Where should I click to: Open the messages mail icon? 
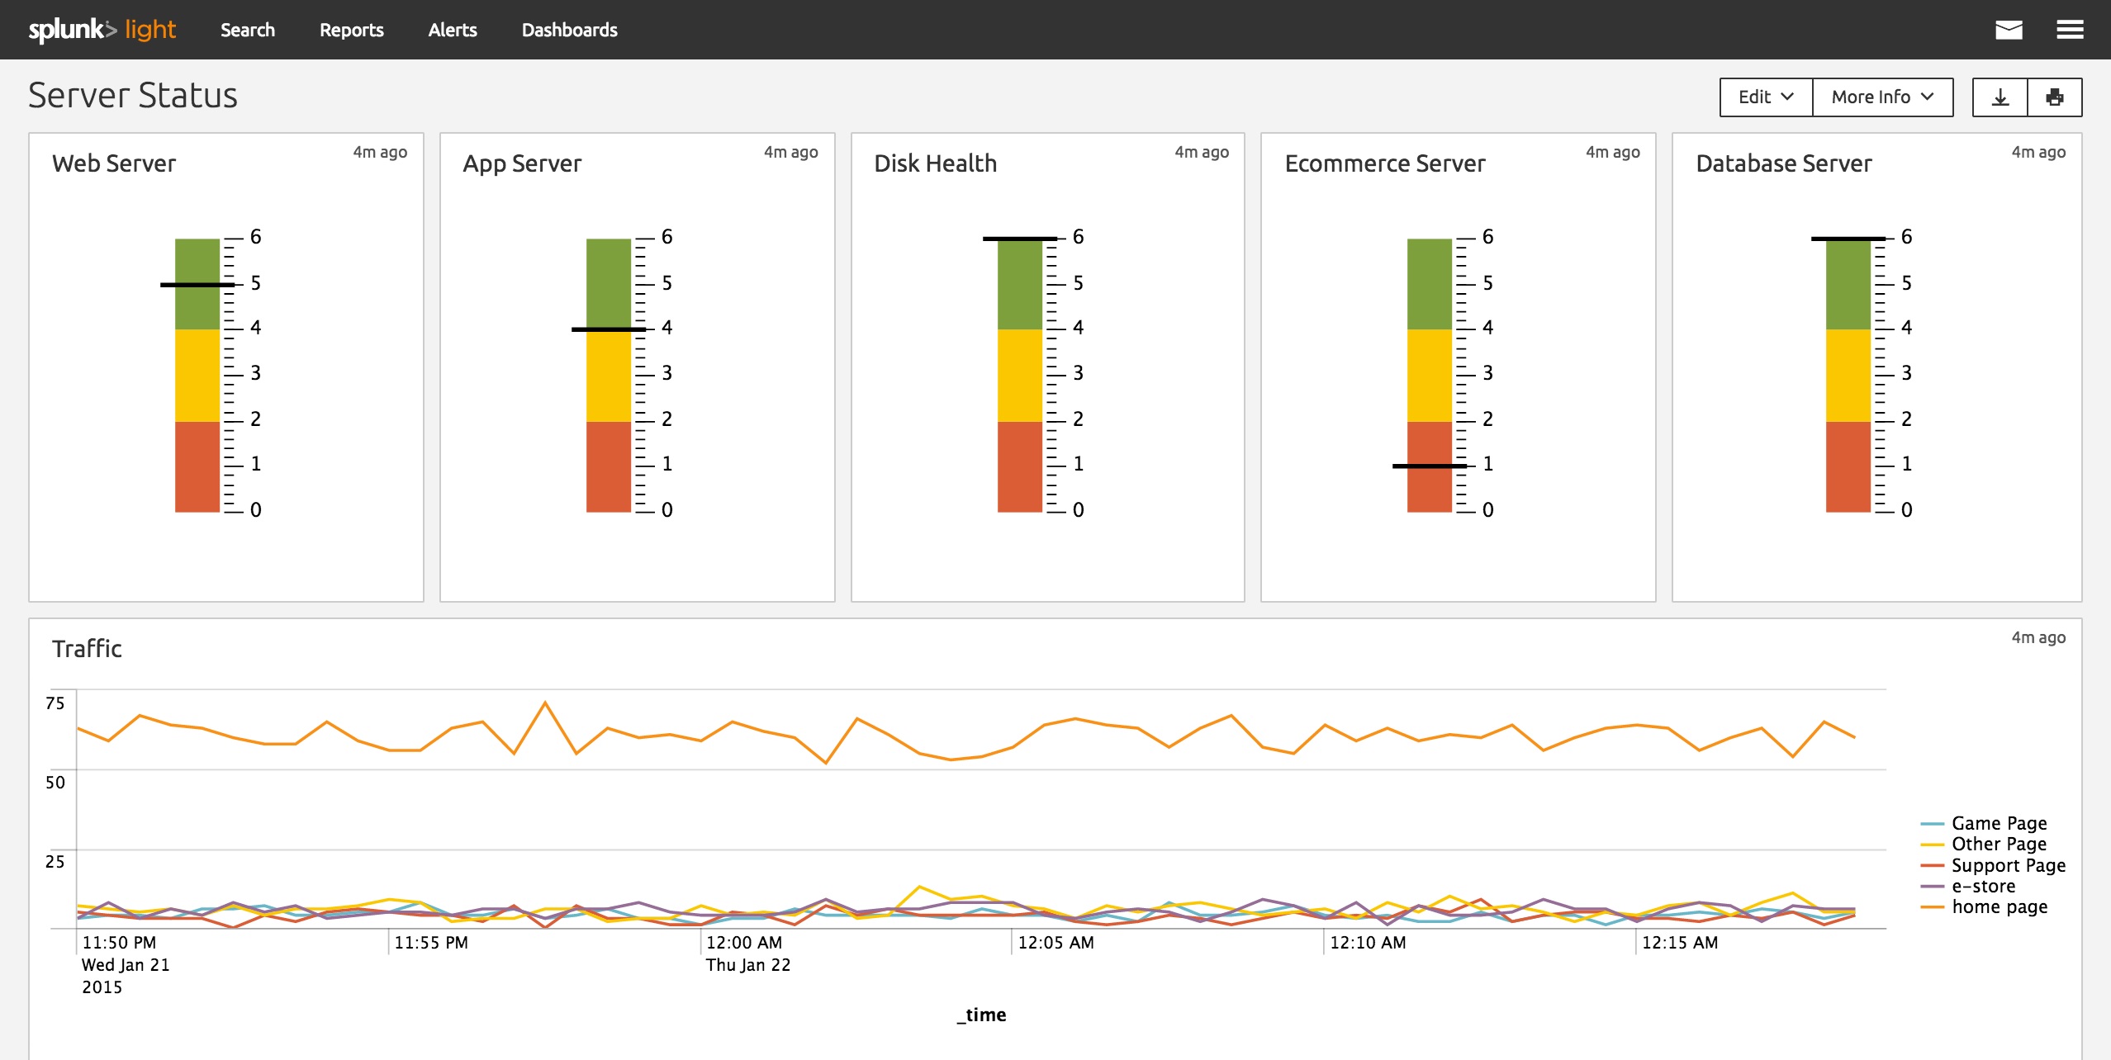(2009, 30)
